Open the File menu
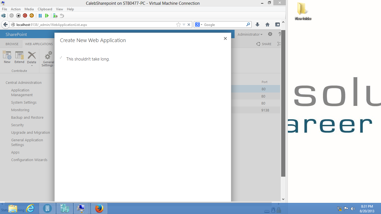 [x=4, y=9]
